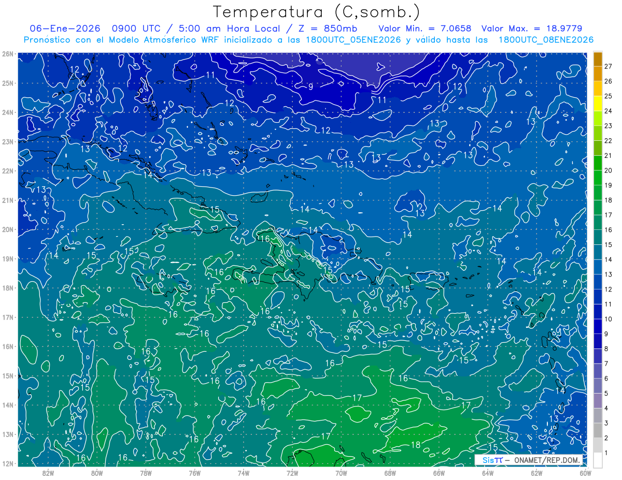Click the color legend label "20"
The width and height of the screenshot is (622, 480).
coord(609,170)
